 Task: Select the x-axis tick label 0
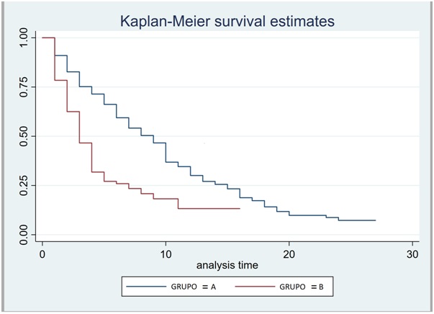(x=42, y=255)
